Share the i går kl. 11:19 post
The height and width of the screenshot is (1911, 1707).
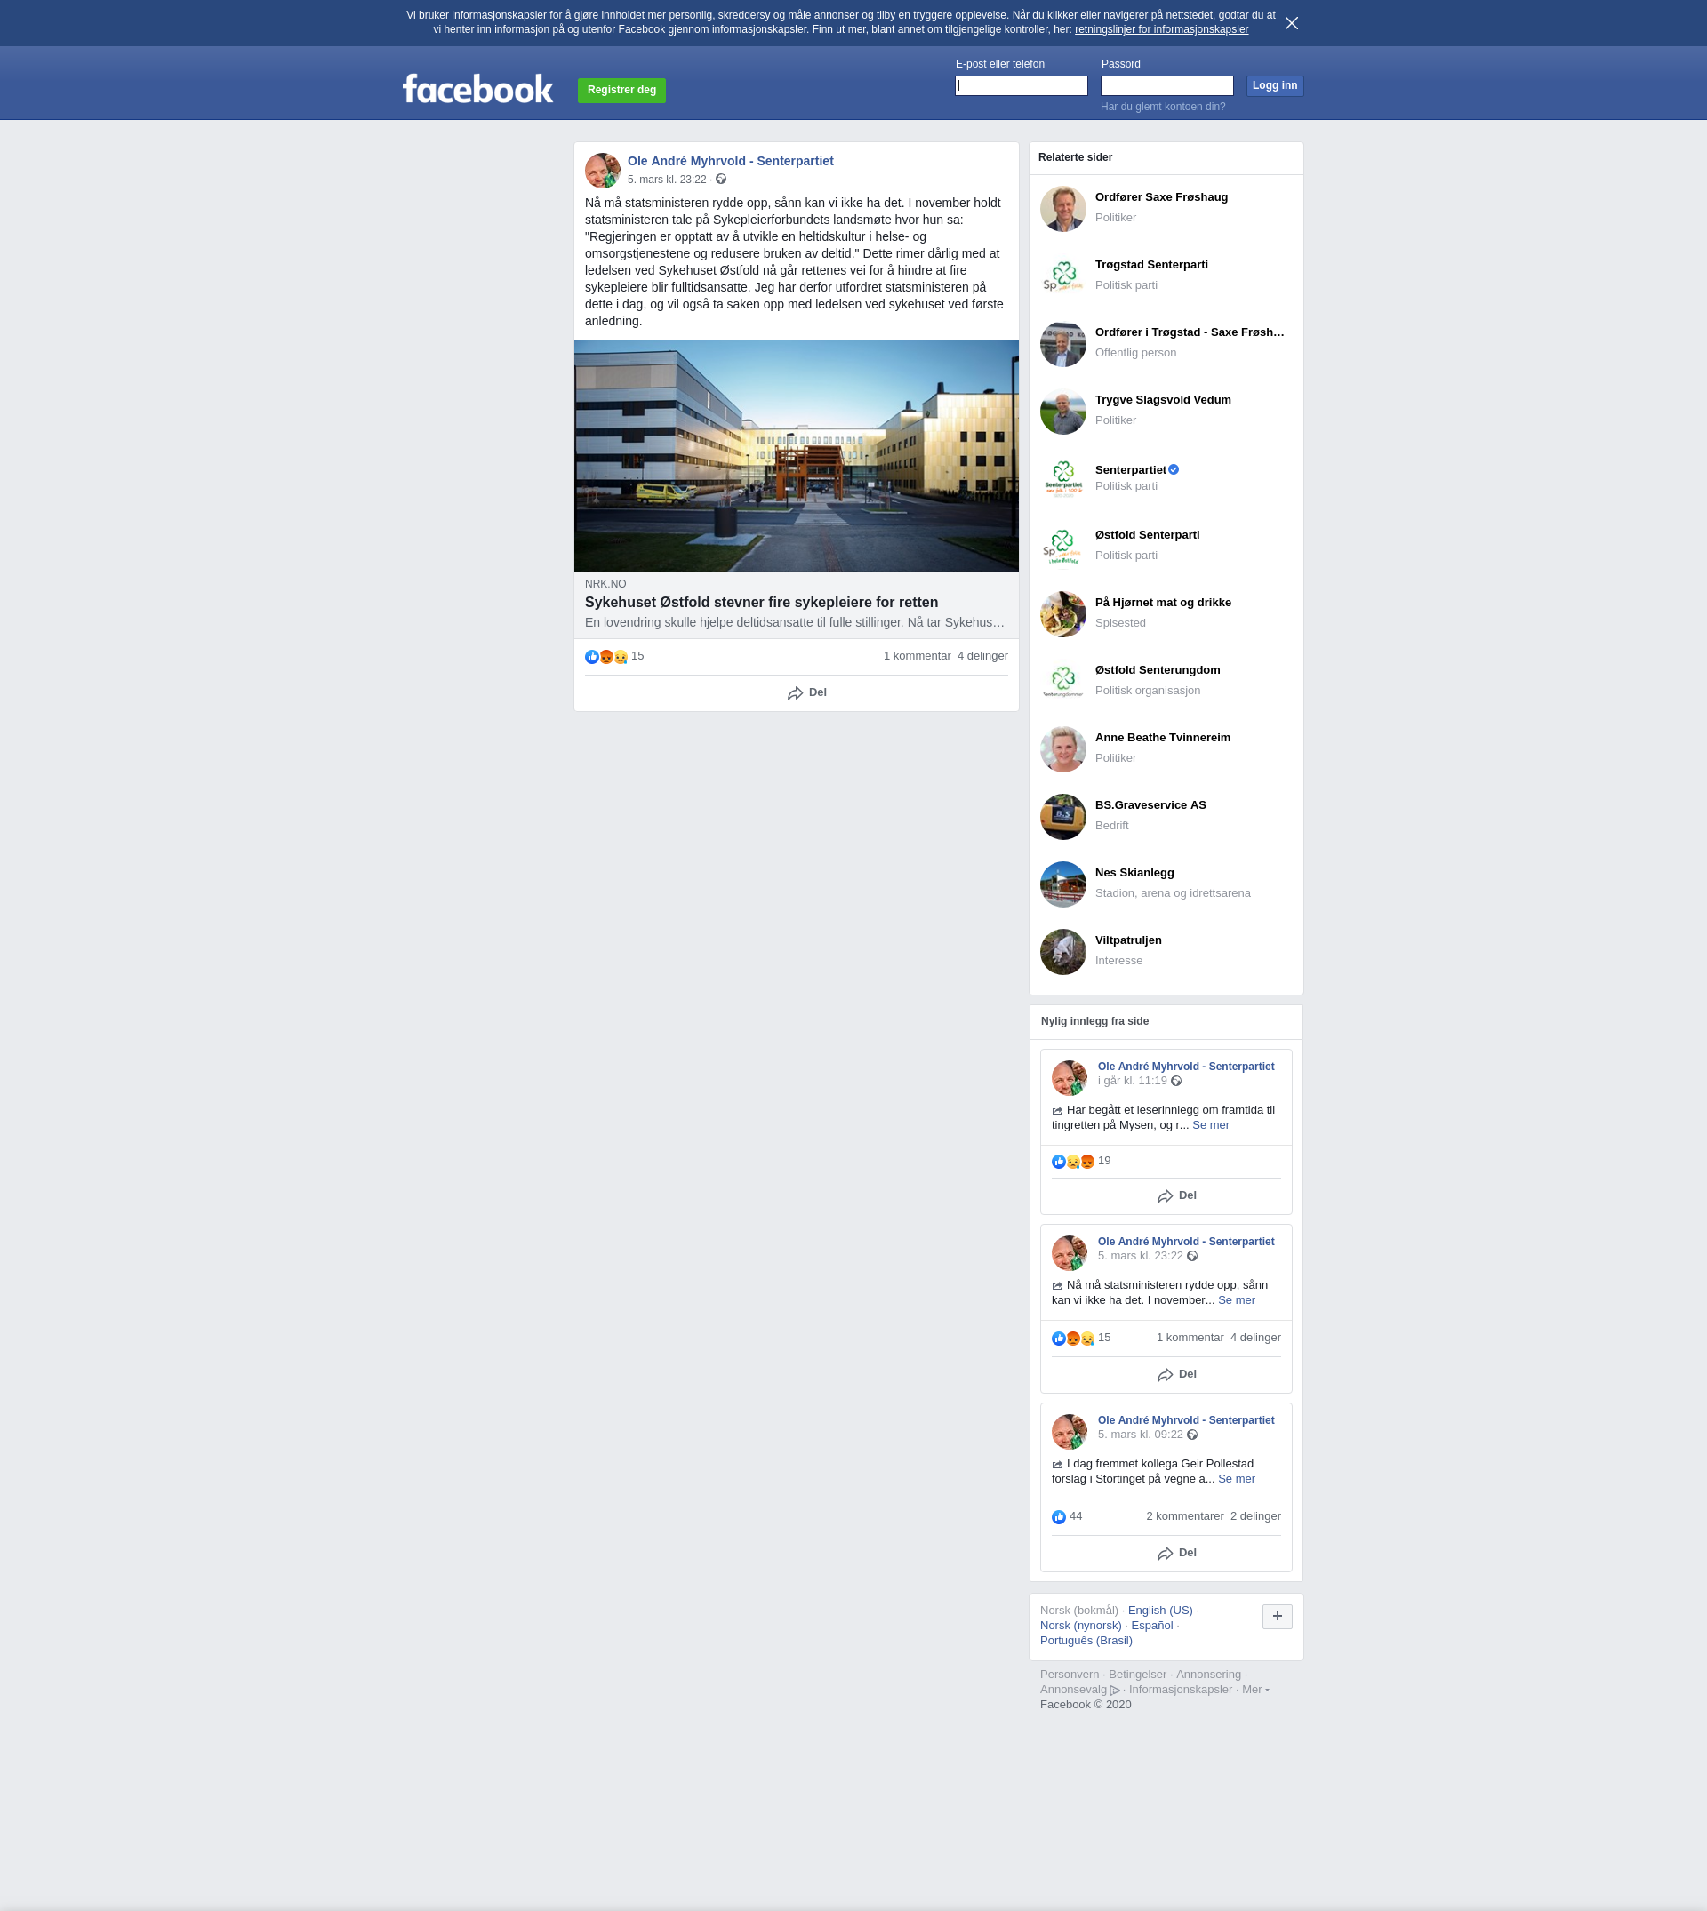pos(1176,1196)
